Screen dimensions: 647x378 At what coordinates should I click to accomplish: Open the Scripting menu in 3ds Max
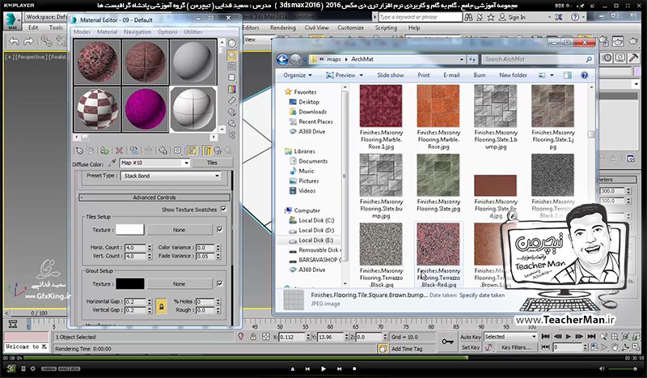coord(386,28)
